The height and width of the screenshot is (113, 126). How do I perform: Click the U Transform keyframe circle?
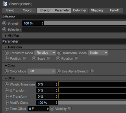coord(7,90)
